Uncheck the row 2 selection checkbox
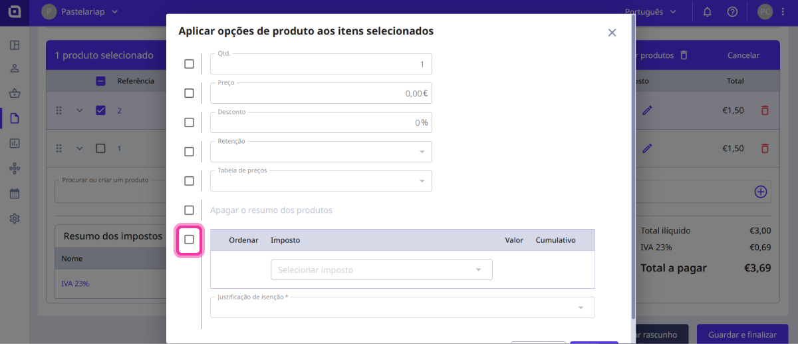The height and width of the screenshot is (344, 798). tap(100, 110)
